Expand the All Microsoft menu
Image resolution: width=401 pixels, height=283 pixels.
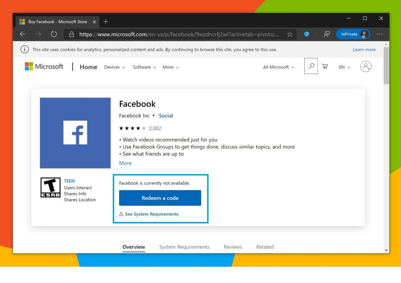pyautogui.click(x=278, y=67)
